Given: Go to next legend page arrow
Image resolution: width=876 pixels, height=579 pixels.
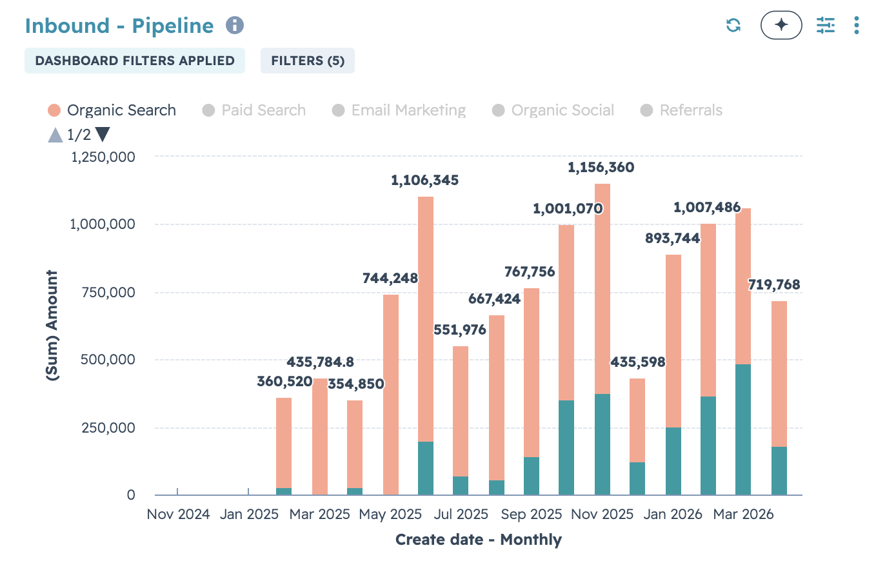Looking at the screenshot, I should click(x=103, y=134).
